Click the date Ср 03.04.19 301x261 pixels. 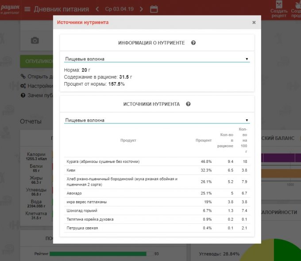pyautogui.click(x=119, y=9)
